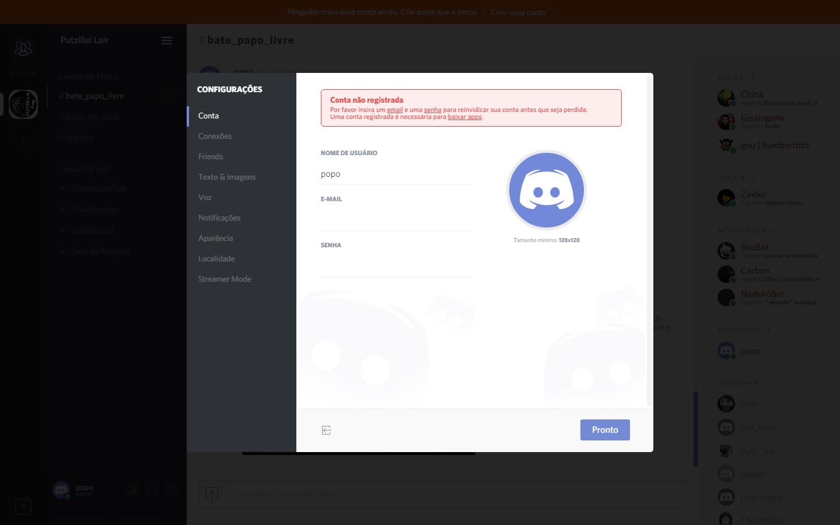Click rkserikawa avatar in offline list
The height and width of the screenshot is (525, 840).
pyautogui.click(x=726, y=497)
